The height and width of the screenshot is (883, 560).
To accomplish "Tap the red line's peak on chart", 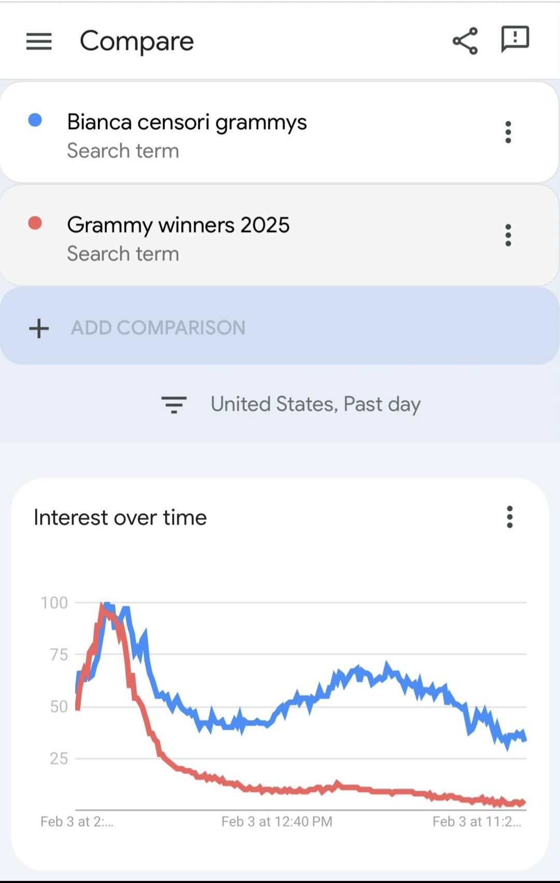I will point(103,607).
